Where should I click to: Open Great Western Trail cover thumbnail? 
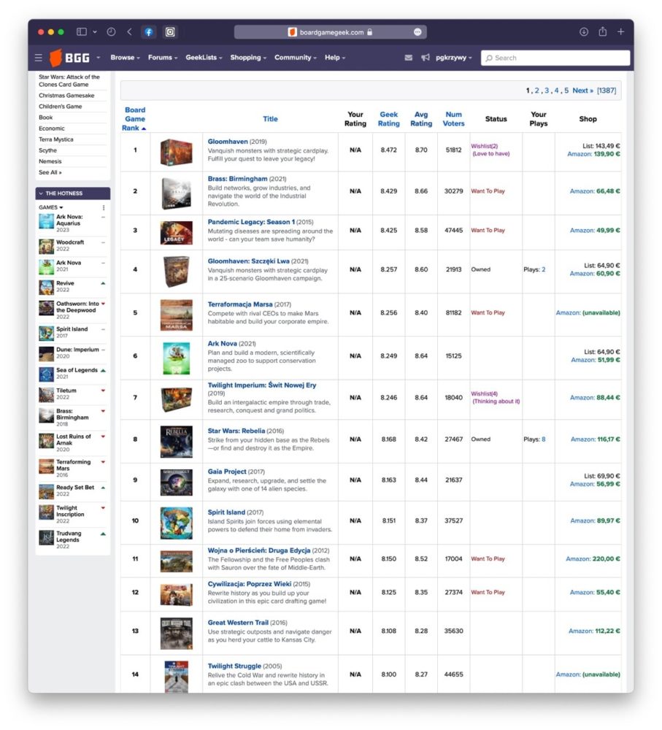pyautogui.click(x=177, y=634)
